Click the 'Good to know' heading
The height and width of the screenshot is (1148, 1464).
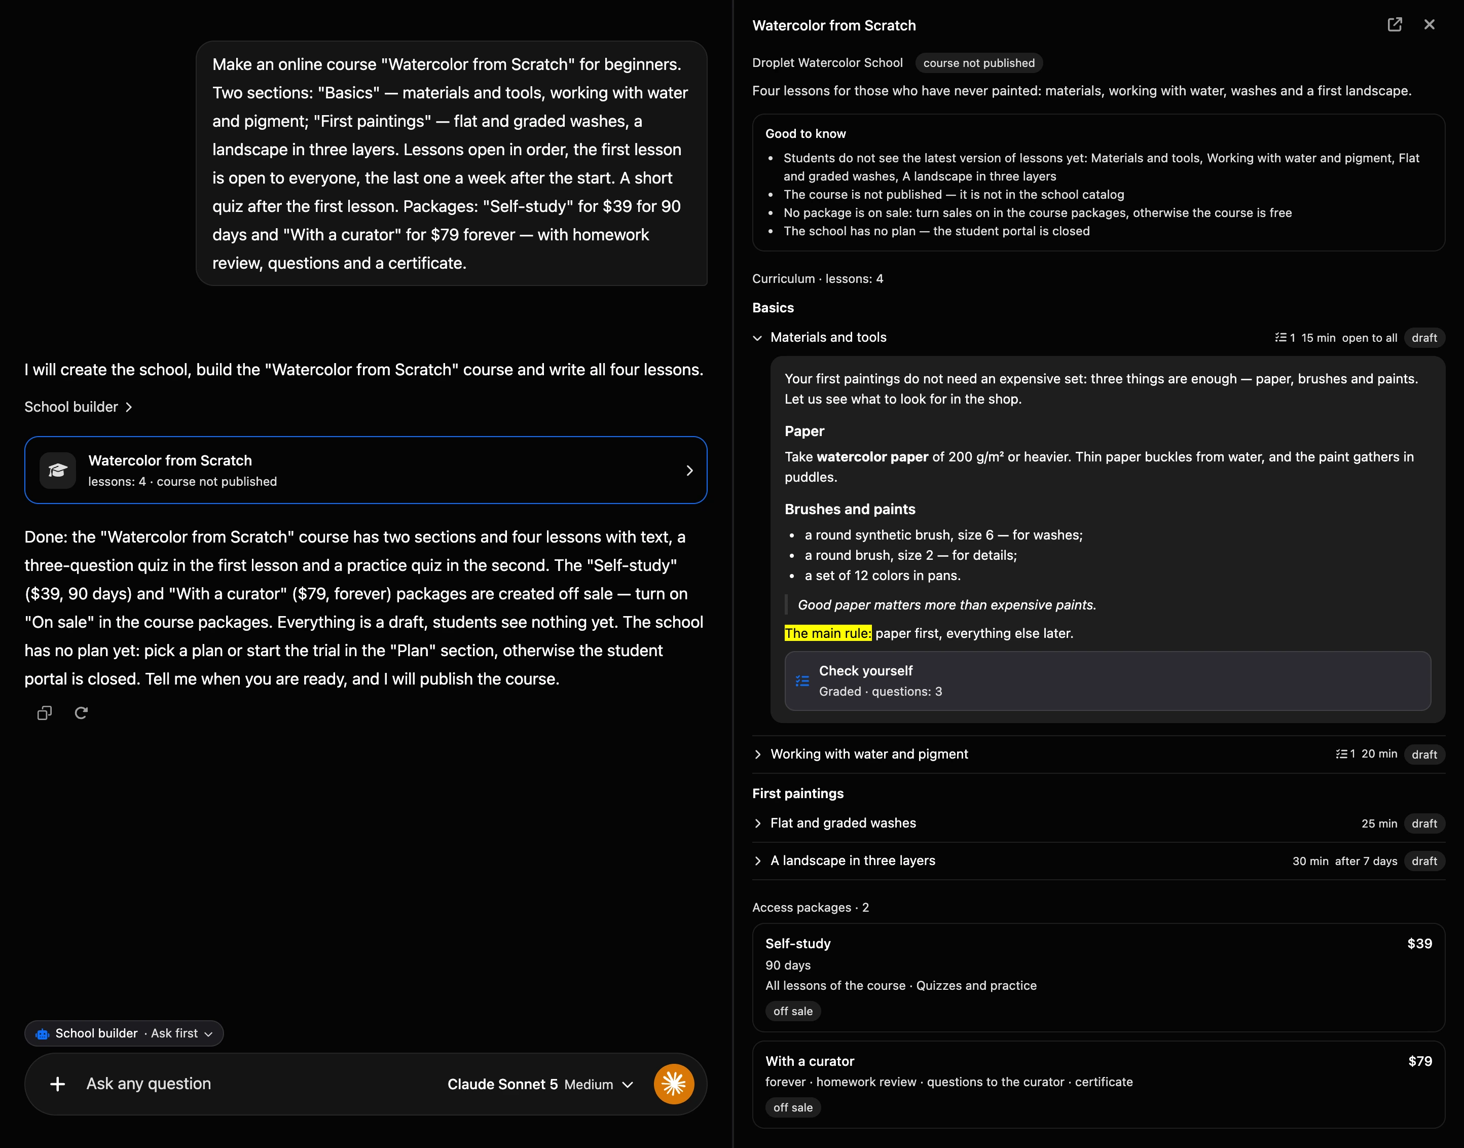coord(806,134)
